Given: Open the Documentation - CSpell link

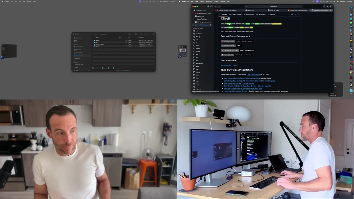Looking at the screenshot, I should [x=229, y=65].
